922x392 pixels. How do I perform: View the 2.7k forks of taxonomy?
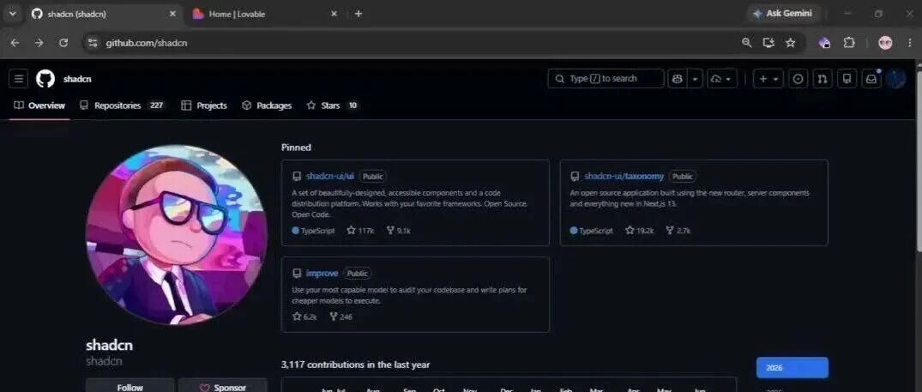678,231
